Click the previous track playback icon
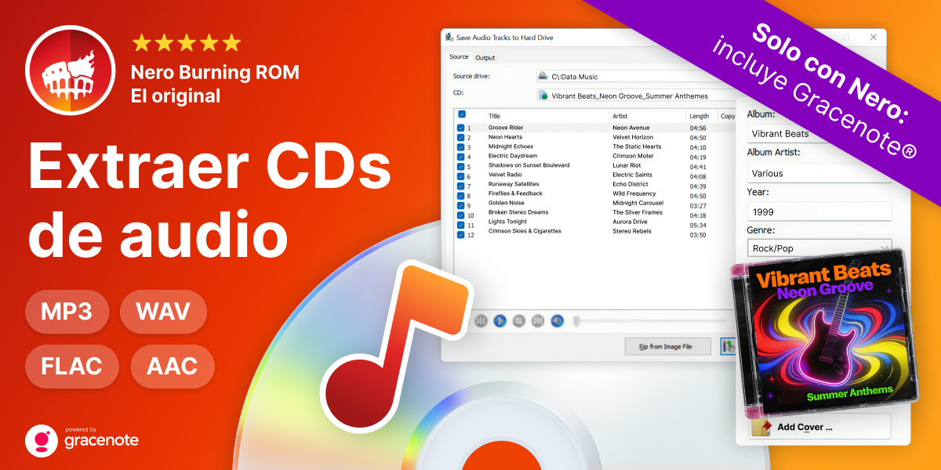Screen dimensions: 941x470 481,320
